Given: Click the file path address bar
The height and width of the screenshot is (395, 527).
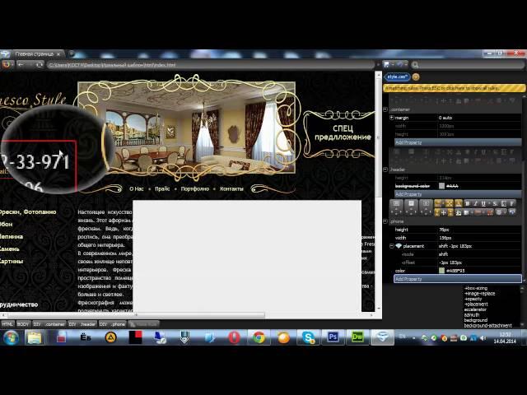Looking at the screenshot, I should 211,65.
